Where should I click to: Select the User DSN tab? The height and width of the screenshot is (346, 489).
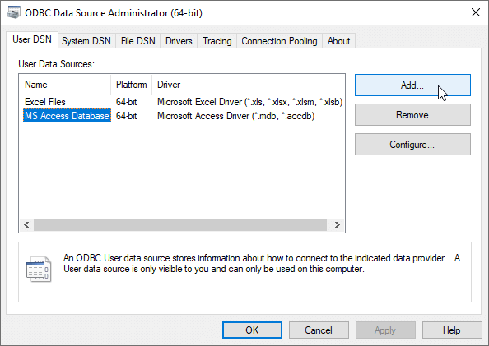coord(32,40)
